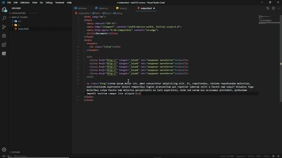Click the last activity bar icon below Extensions
Viewport: 282px width, 158px height.
(x=4, y=54)
